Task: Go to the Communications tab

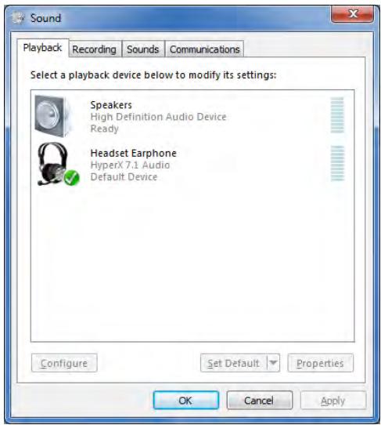Action: [x=205, y=49]
